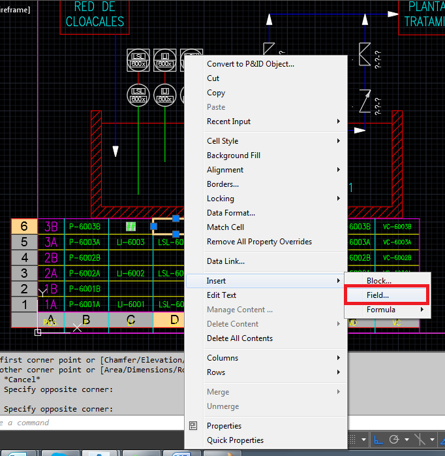Image resolution: width=445 pixels, height=456 pixels.
Task: Select table column header D
Action: coord(168,320)
